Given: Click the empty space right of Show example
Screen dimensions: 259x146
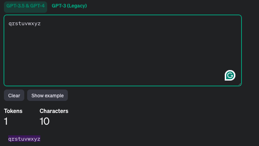Looking at the screenshot, I should click(143, 95).
